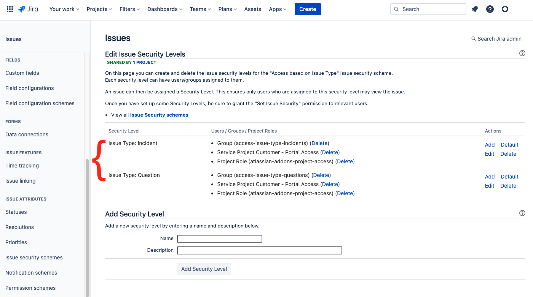Open the Jira settings gear
Screen dimensions: 533x297
click(505, 9)
